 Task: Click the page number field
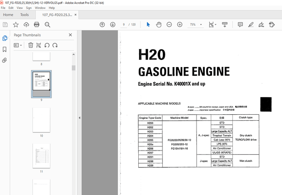pyautogui.click(x=124, y=24)
